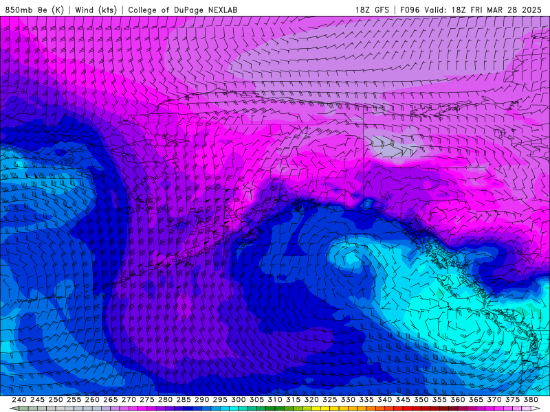
Task: Click the 280 value on the color scale
Action: click(165, 400)
